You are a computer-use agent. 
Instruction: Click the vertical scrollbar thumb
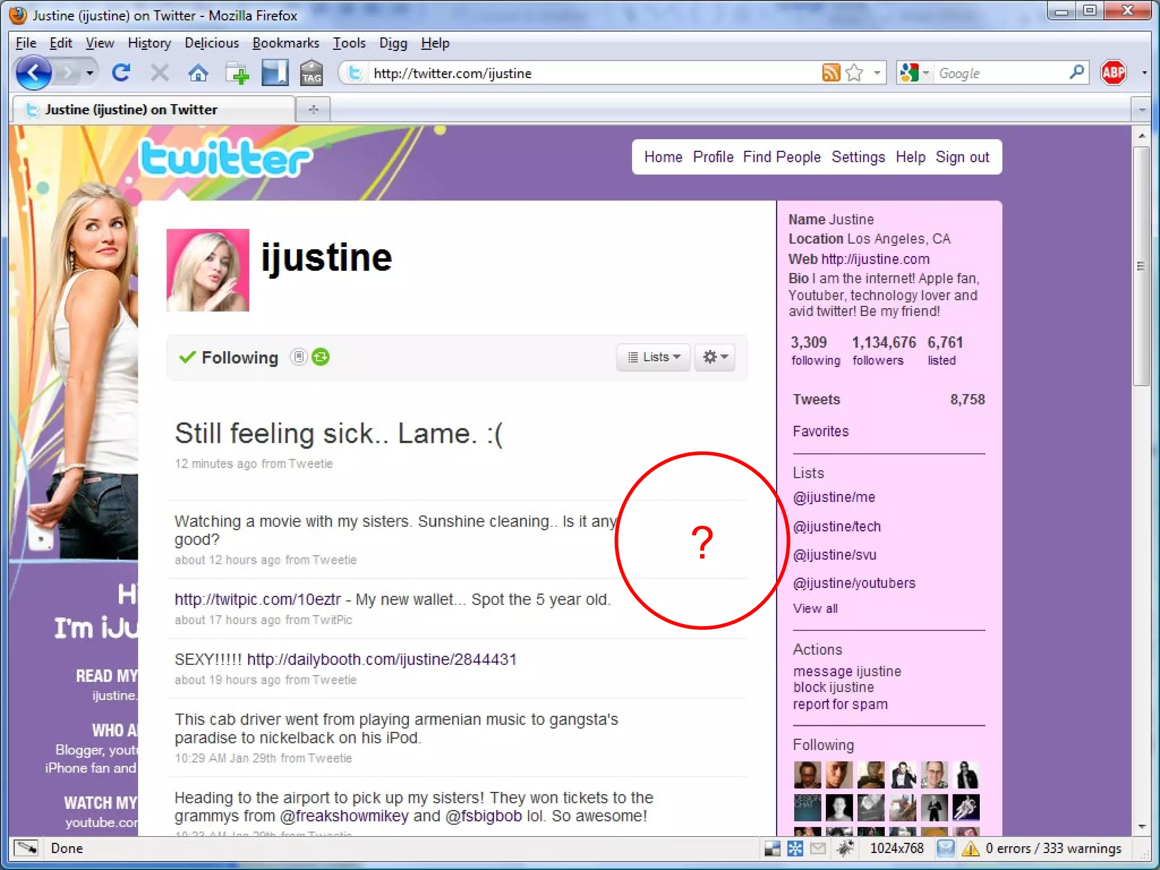point(1141,266)
